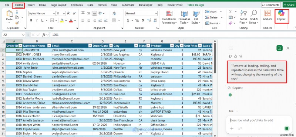Open the File menu
The width and height of the screenshot is (296, 137).
tap(7, 5)
